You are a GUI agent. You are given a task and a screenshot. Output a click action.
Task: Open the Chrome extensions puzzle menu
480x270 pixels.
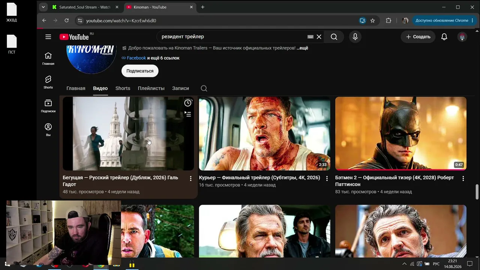coord(388,21)
